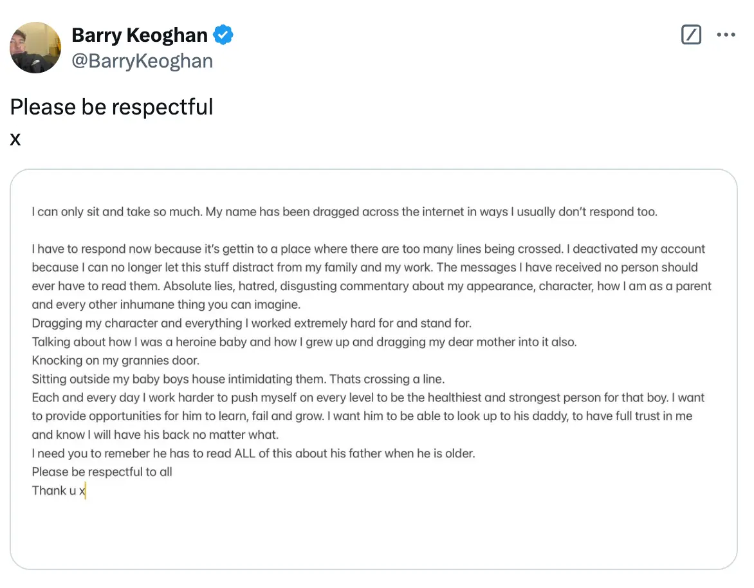
Task: Click the @BarryKeoghan handle
Action: tap(142, 60)
